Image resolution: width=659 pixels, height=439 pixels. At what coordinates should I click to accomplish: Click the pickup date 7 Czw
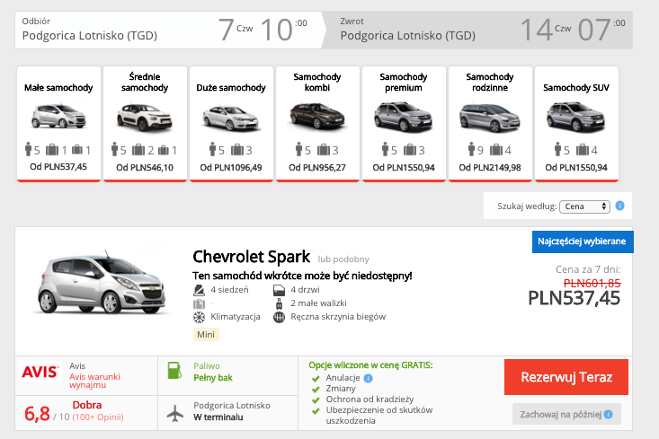point(236,30)
